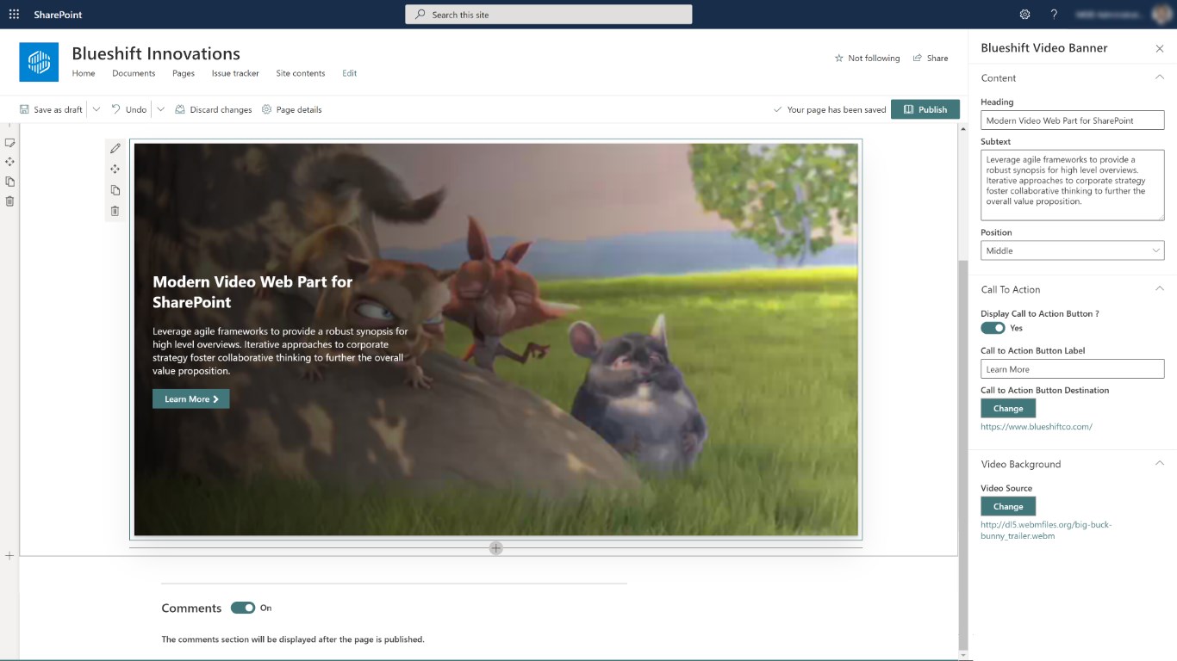Click the move section icon in left rail
The image size is (1177, 661).
[10, 162]
